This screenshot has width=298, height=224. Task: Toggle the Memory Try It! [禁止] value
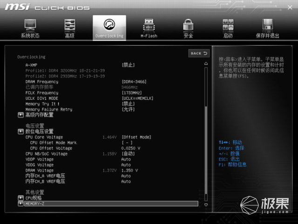pyautogui.click(x=128, y=104)
